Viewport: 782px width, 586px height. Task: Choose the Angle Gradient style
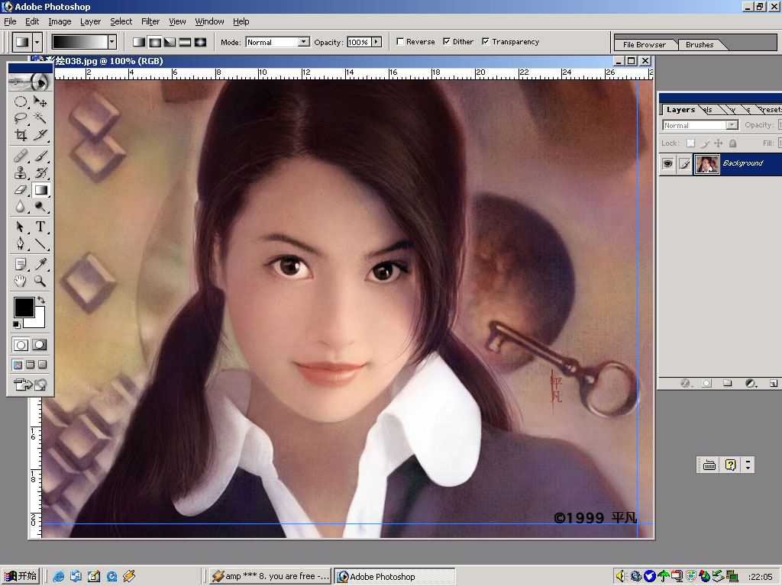(x=170, y=43)
